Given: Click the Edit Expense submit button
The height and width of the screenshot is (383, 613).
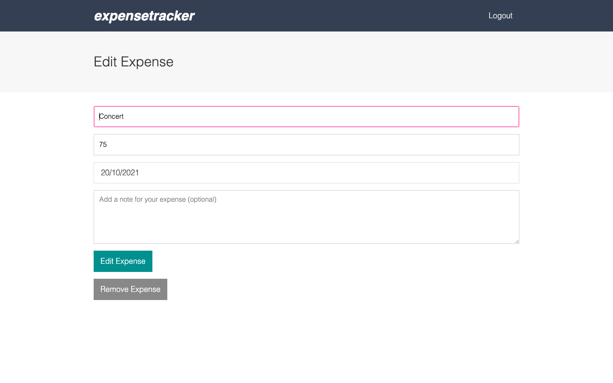Looking at the screenshot, I should pos(123,261).
